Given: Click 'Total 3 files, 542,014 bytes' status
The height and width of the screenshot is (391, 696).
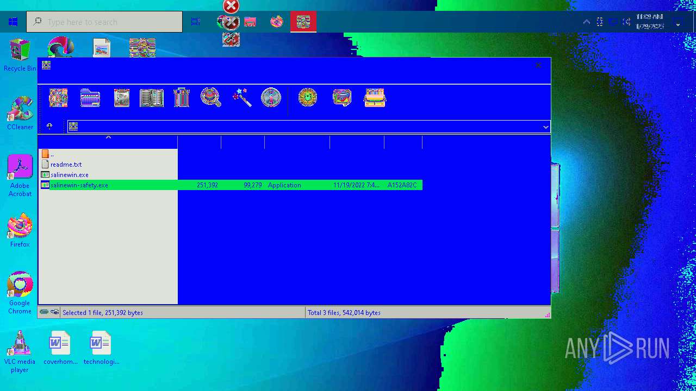Looking at the screenshot, I should click(344, 313).
